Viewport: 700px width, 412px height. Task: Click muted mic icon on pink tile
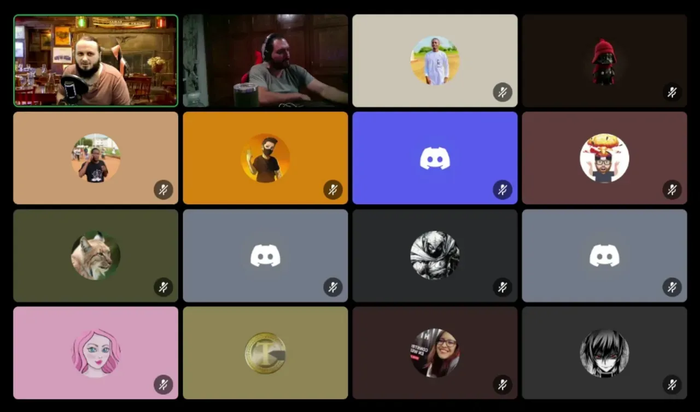coord(164,384)
